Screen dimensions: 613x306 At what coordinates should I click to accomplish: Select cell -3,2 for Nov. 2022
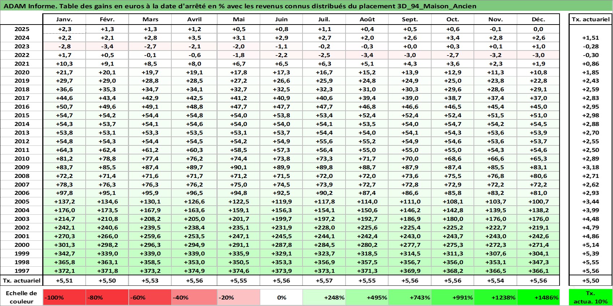(x=496, y=55)
